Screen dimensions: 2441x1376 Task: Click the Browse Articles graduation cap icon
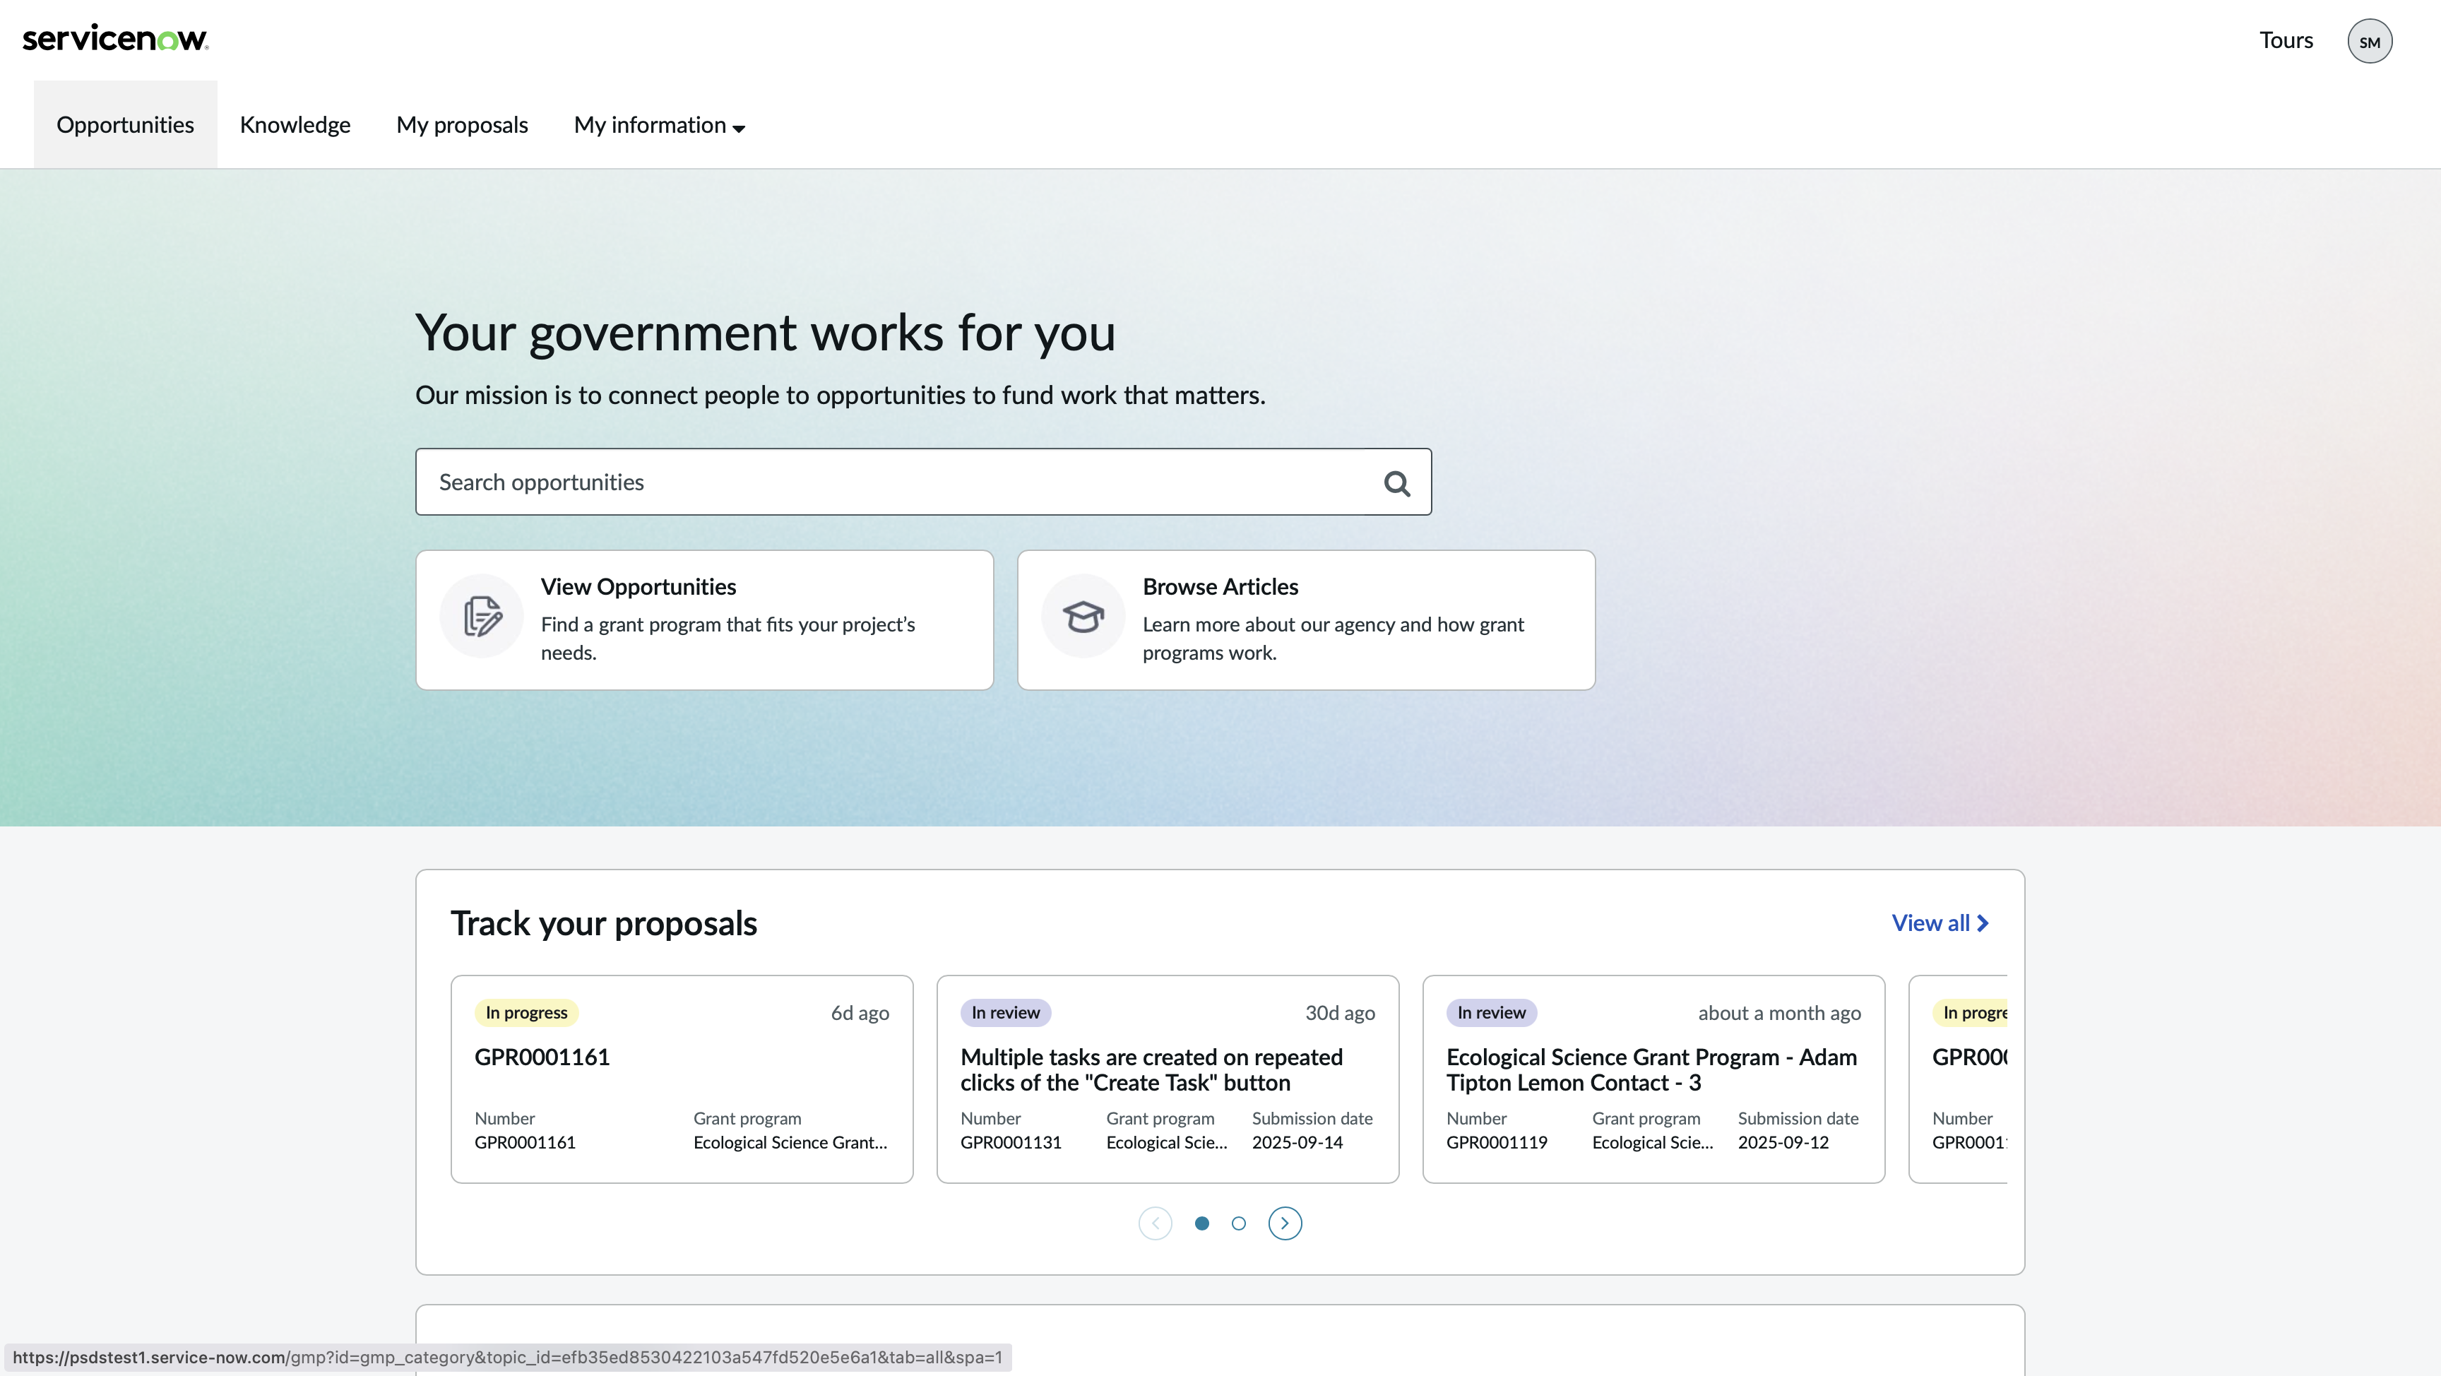pyautogui.click(x=1083, y=616)
